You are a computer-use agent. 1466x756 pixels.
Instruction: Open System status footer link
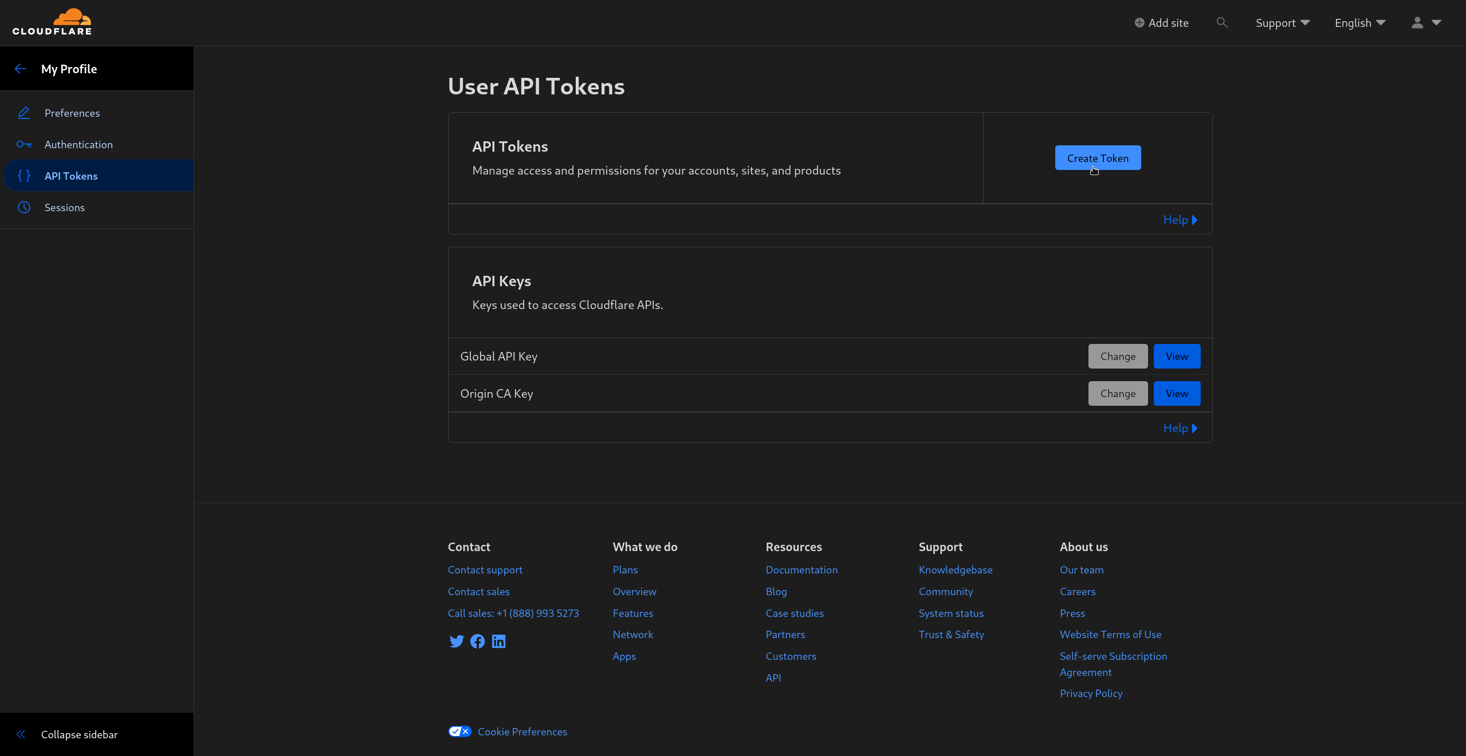[951, 613]
